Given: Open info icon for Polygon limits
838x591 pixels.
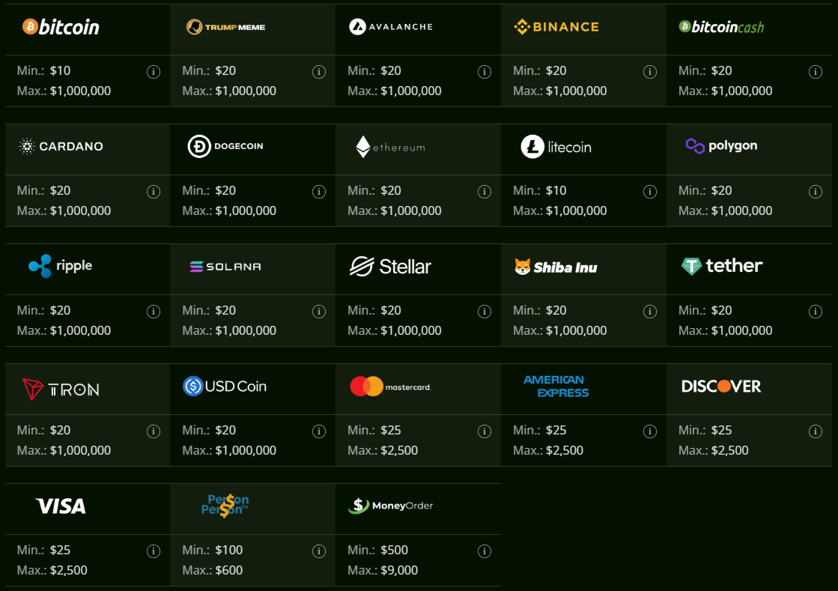Looking at the screenshot, I should click(816, 192).
